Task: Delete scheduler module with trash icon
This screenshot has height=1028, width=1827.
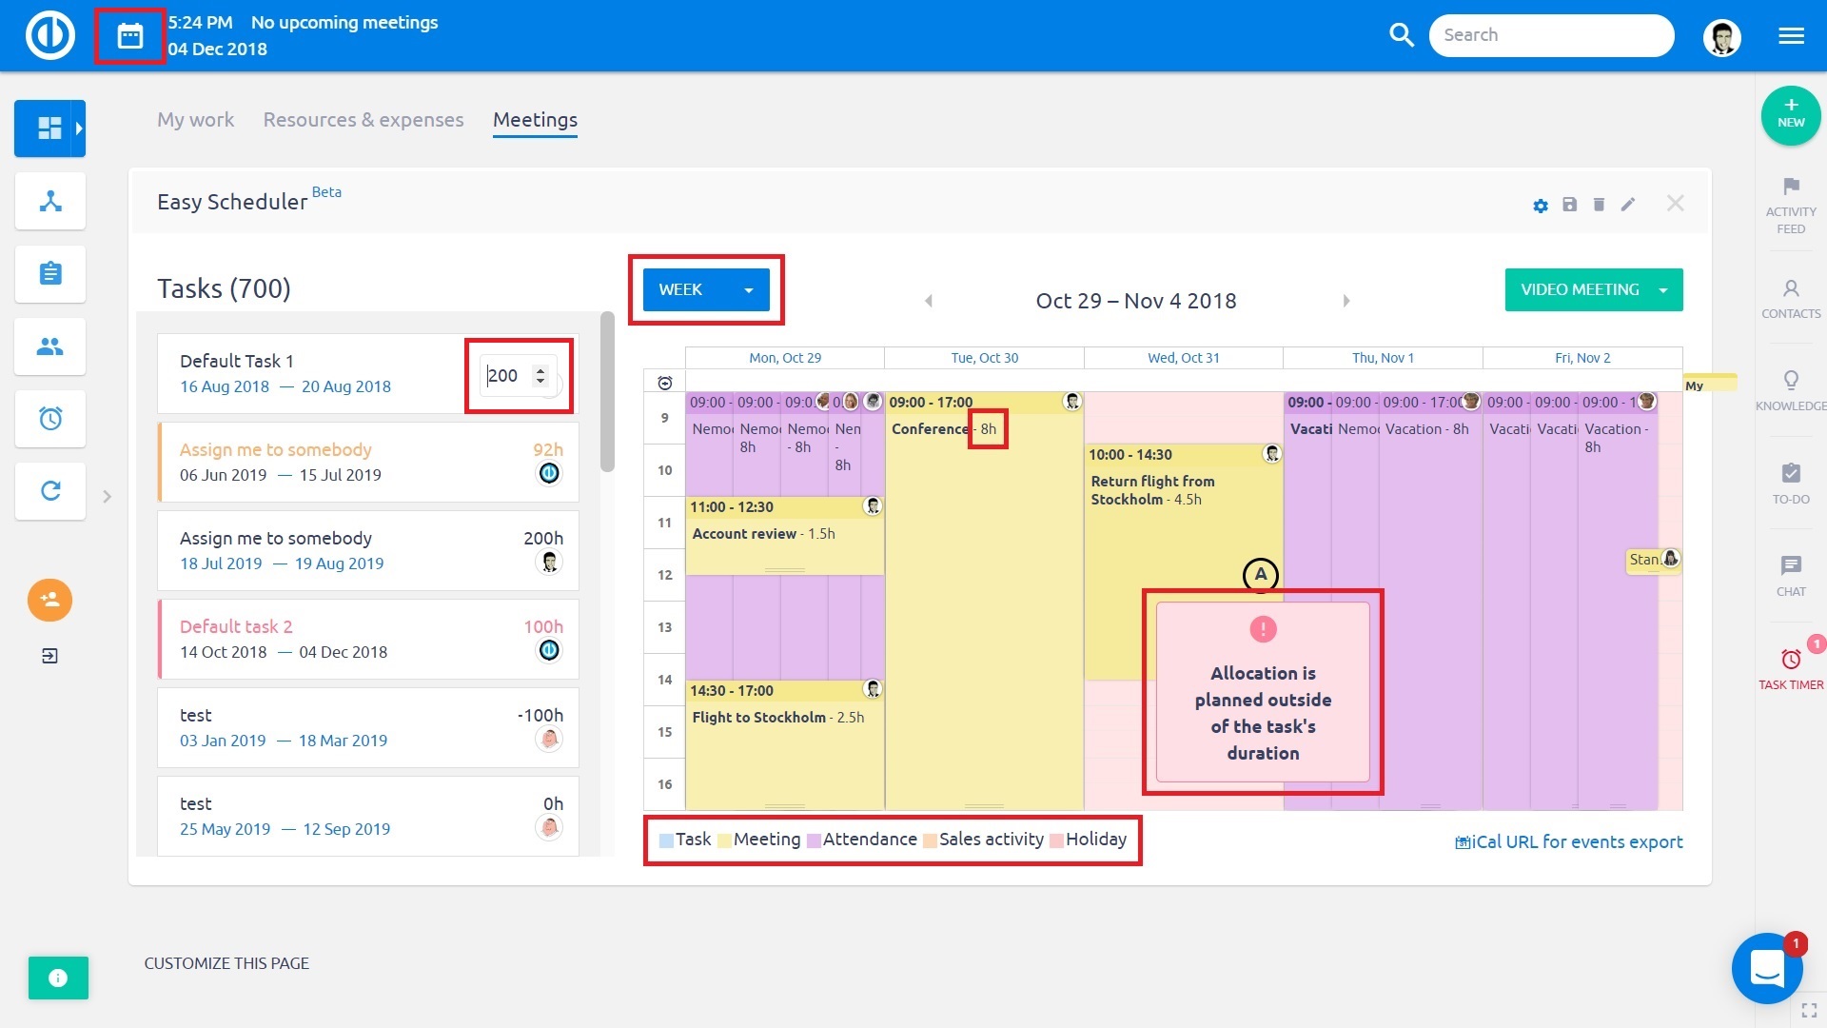Action: coord(1600,205)
